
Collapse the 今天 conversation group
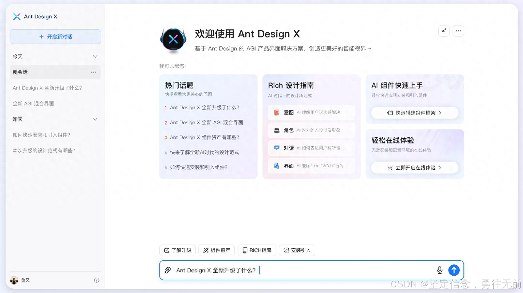95,57
